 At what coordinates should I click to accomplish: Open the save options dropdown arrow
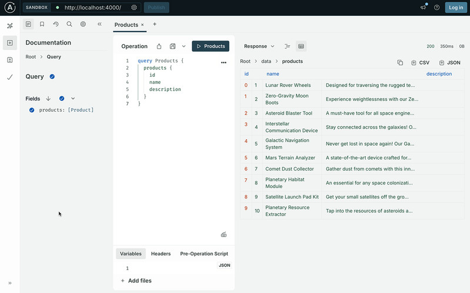tap(184, 46)
